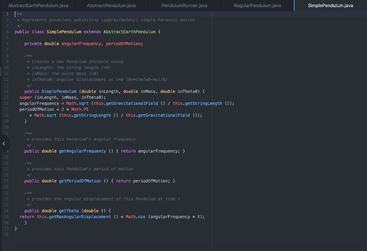The width and height of the screenshot is (367, 251).
Task: Click the private keyword on line 6
Action: point(33,44)
